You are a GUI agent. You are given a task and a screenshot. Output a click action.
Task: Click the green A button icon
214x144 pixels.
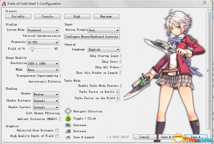(68, 118)
